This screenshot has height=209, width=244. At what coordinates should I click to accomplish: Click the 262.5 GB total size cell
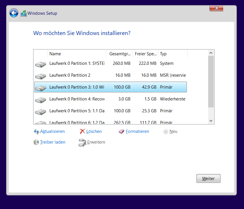coord(122,122)
